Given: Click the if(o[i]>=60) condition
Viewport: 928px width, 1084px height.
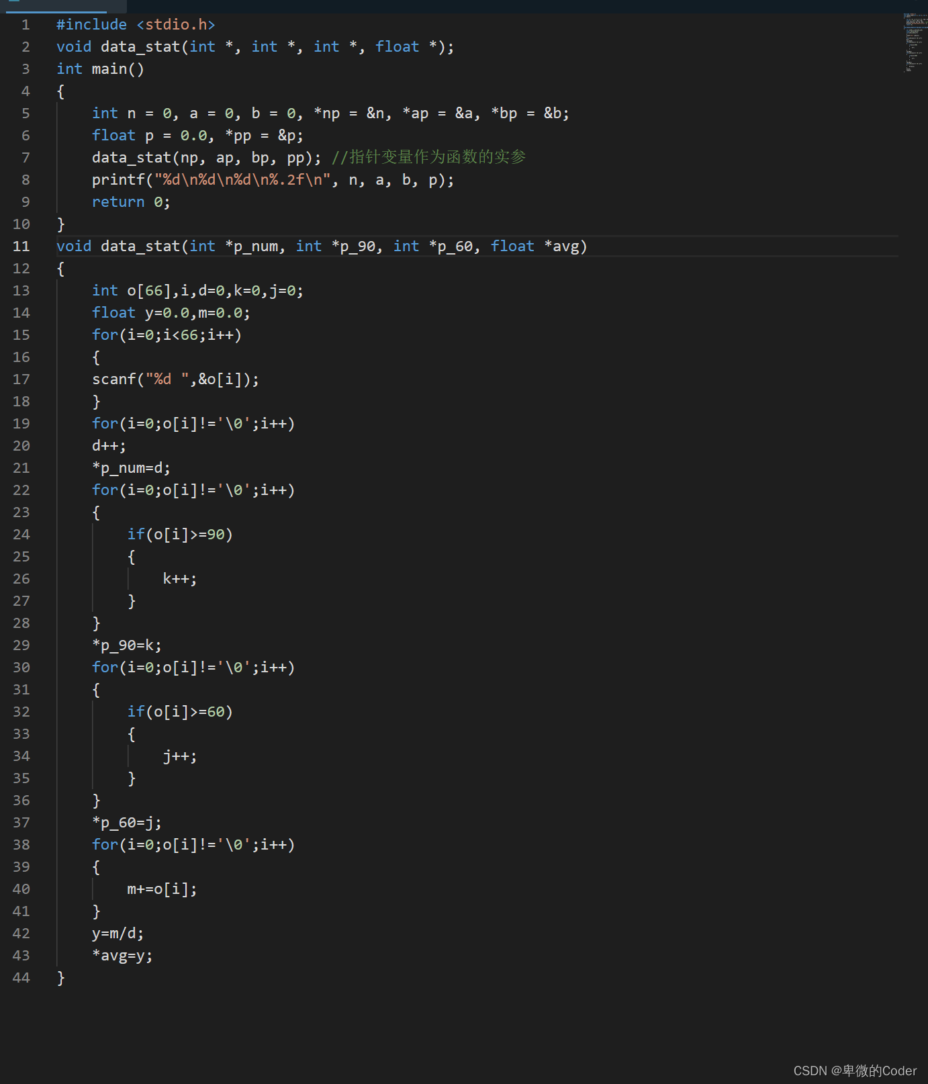Looking at the screenshot, I should (x=180, y=712).
